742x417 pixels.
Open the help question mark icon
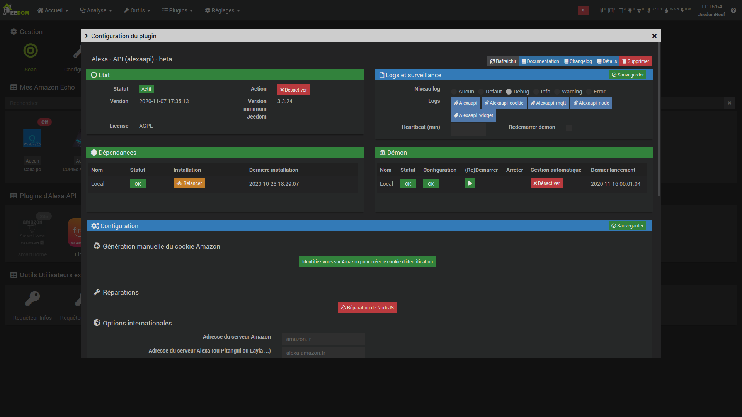pyautogui.click(x=733, y=10)
